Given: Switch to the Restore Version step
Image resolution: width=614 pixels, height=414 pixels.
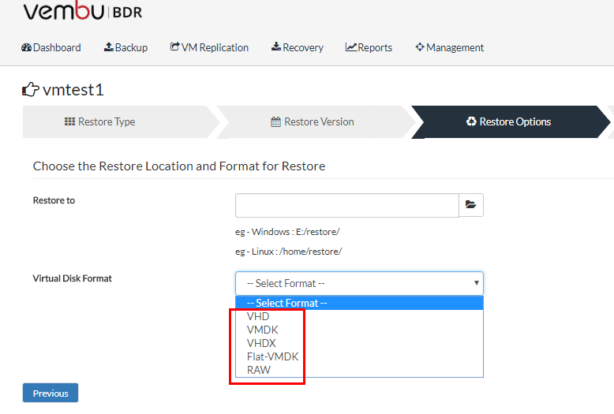Looking at the screenshot, I should [x=313, y=122].
